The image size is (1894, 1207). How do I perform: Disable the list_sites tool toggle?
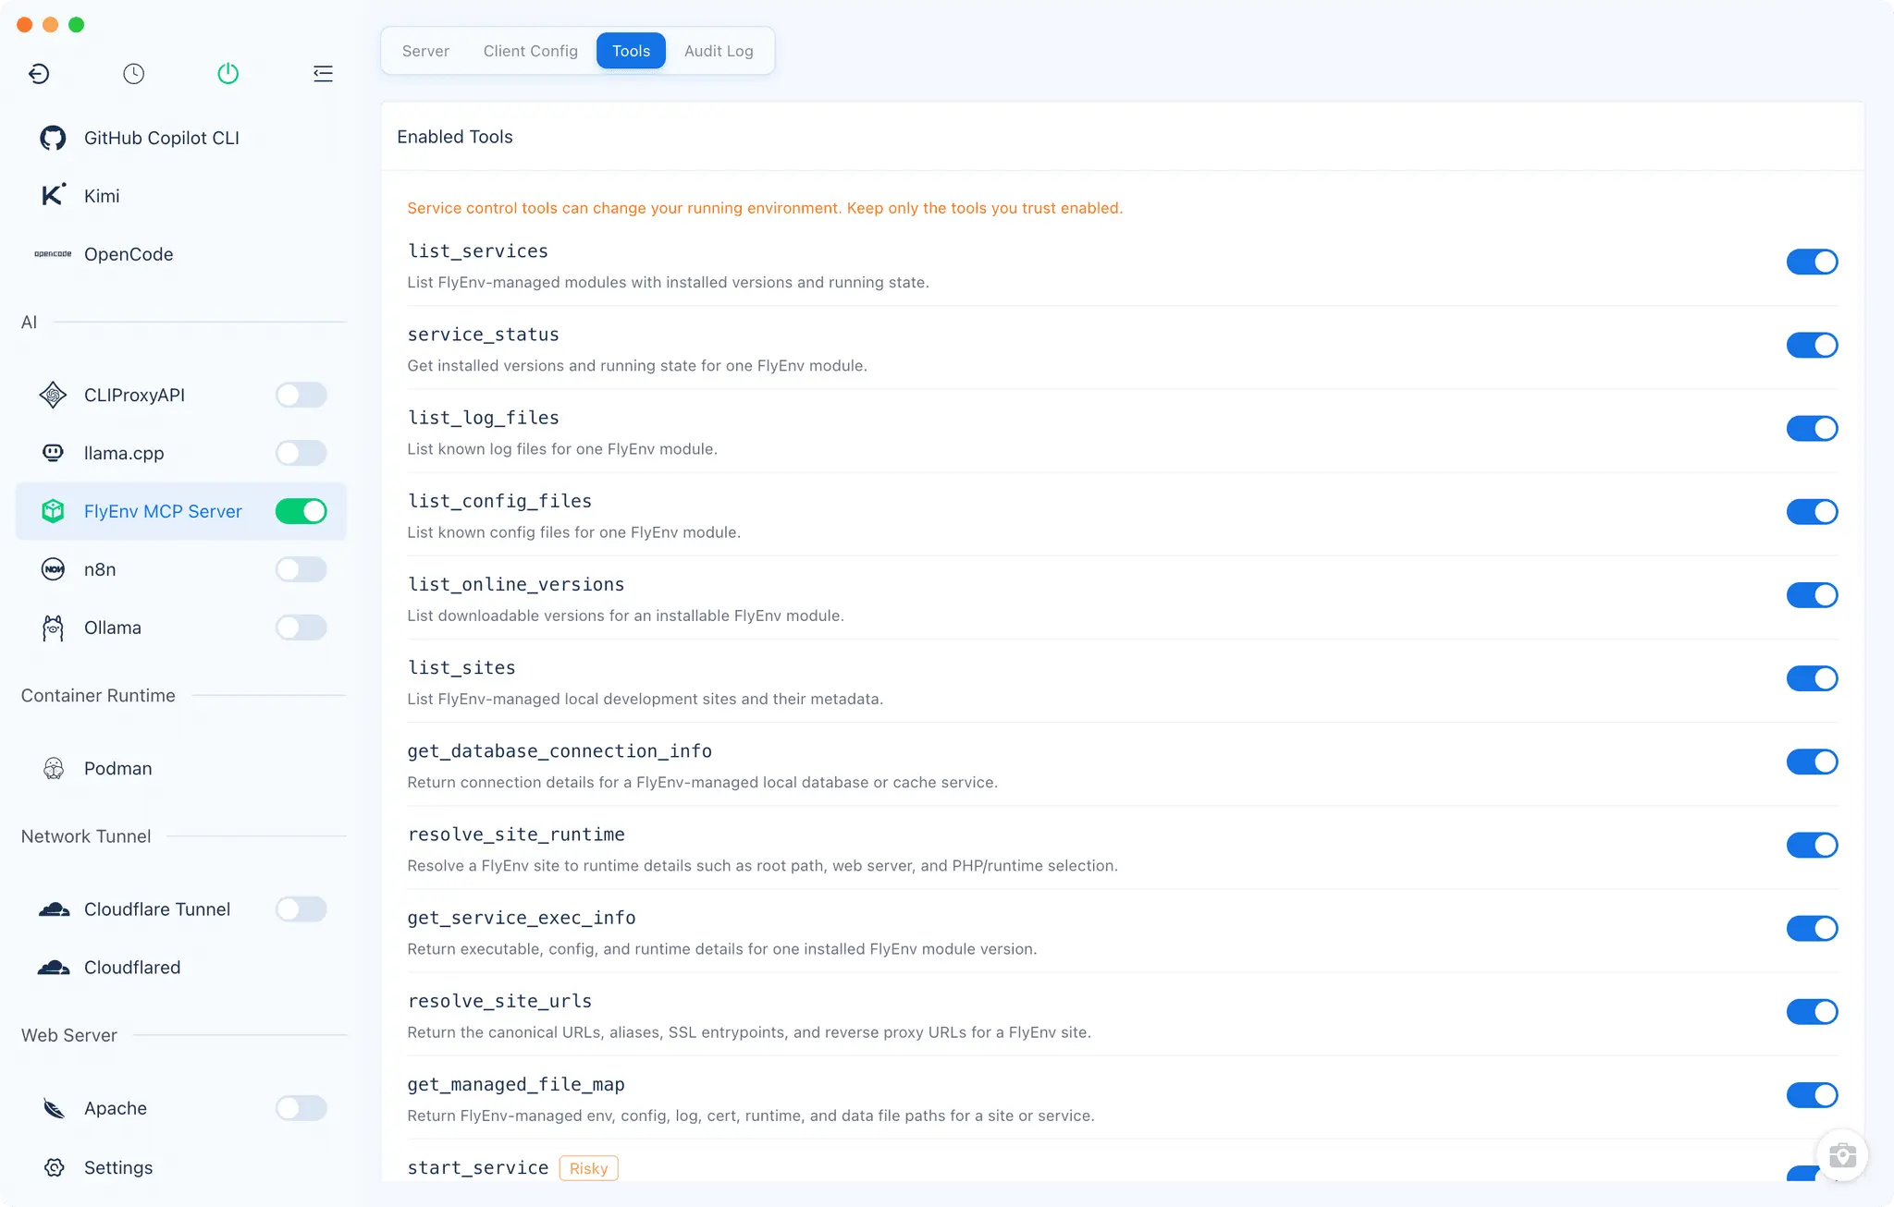coord(1812,678)
